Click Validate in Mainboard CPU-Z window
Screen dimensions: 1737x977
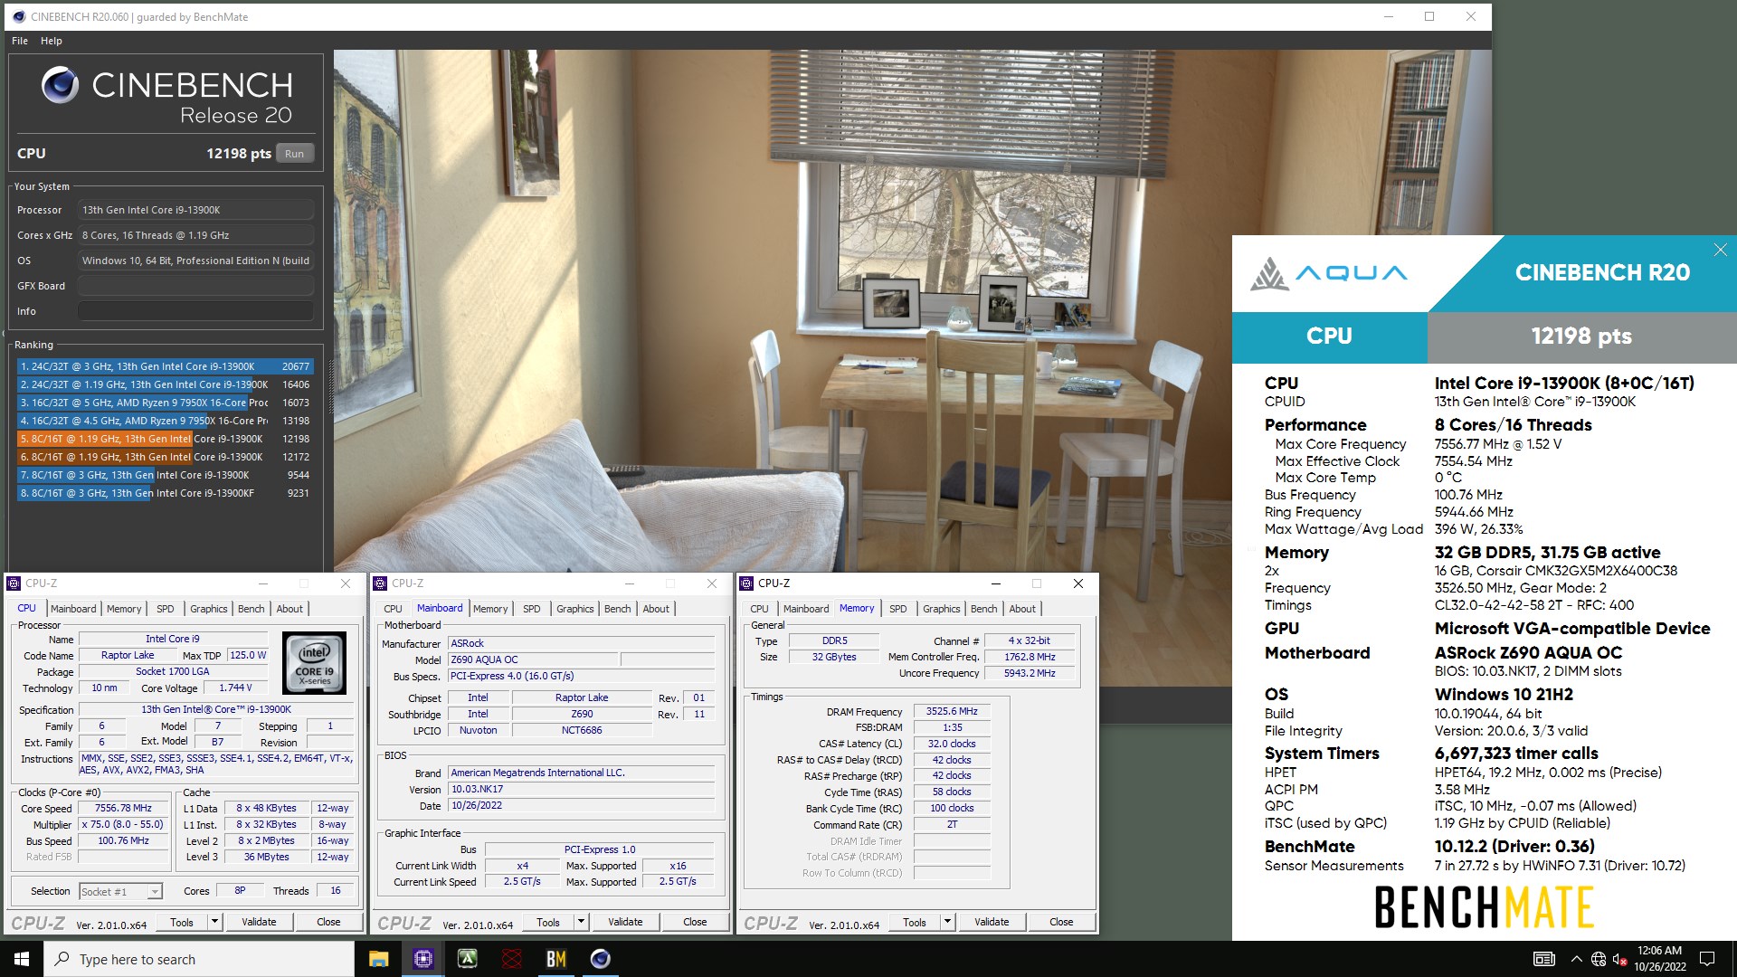click(x=625, y=922)
